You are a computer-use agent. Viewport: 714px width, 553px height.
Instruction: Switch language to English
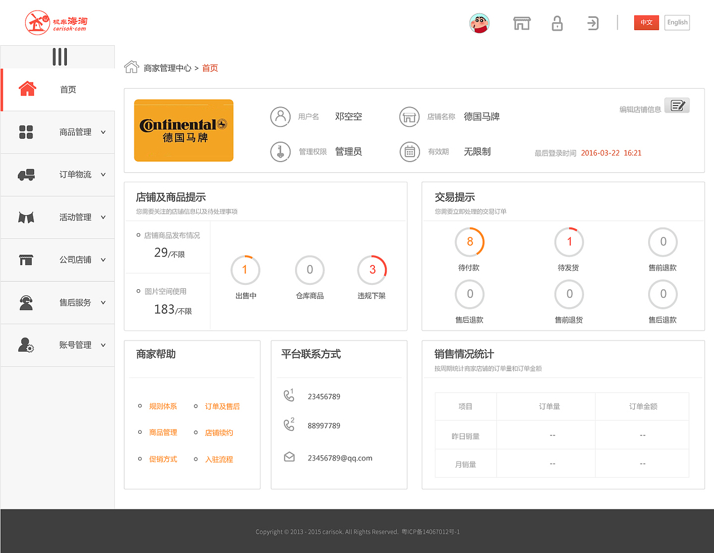point(677,22)
